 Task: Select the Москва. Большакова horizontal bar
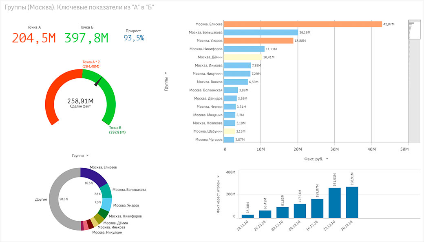point(261,32)
